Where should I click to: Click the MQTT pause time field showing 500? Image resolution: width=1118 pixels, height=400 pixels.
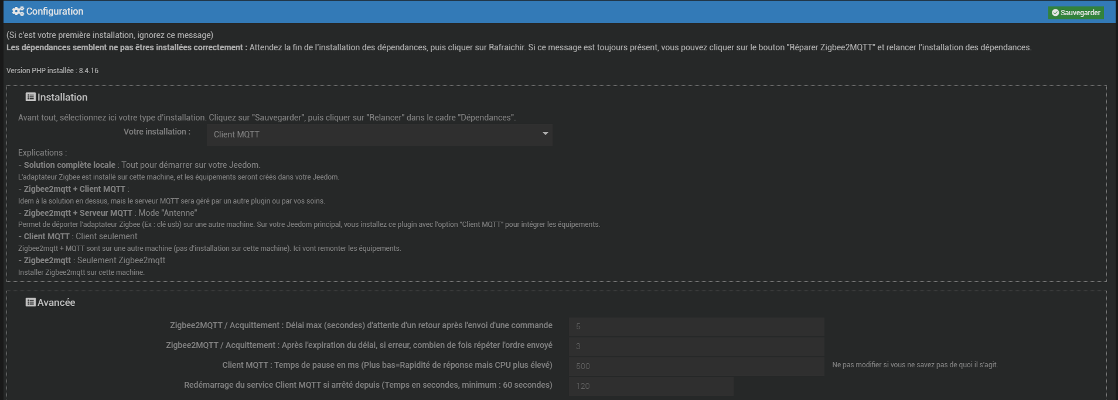pos(696,366)
